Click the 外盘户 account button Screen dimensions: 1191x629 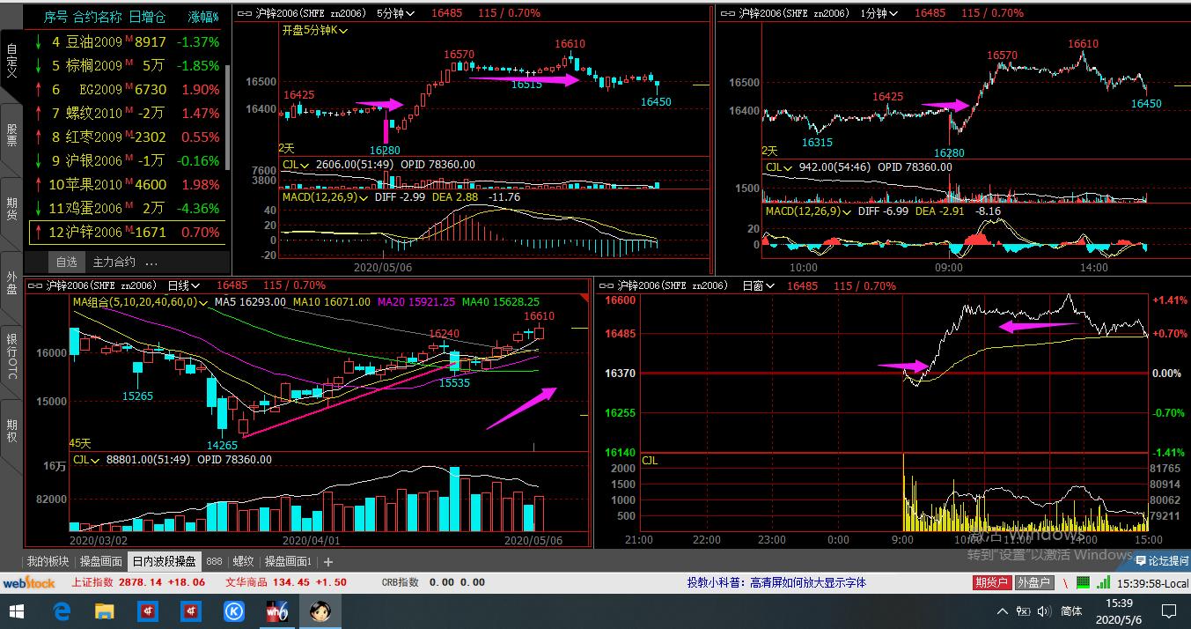click(x=1033, y=582)
